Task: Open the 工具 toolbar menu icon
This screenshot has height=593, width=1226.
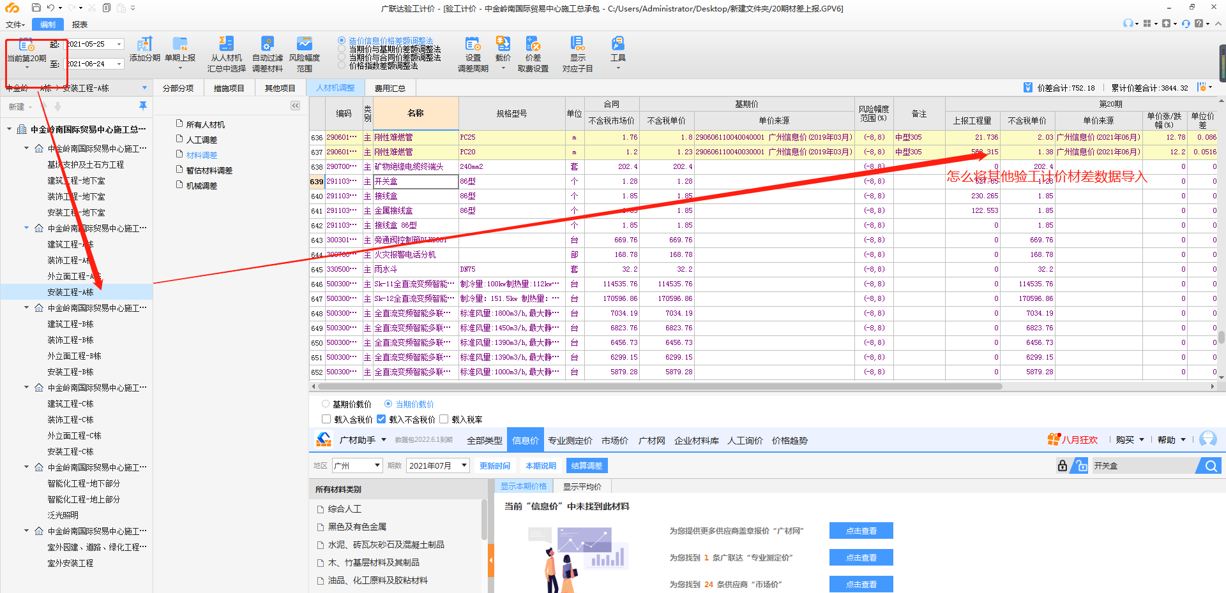Action: (617, 43)
